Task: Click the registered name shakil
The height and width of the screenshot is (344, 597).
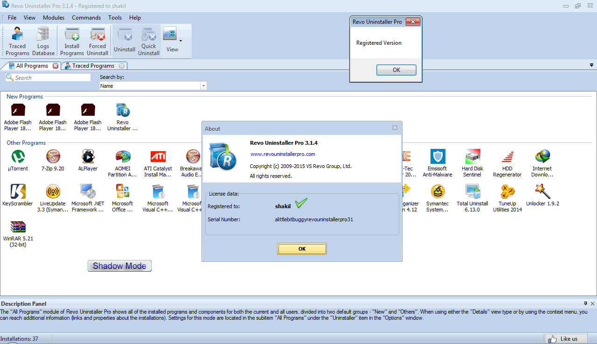Action: pyautogui.click(x=283, y=206)
